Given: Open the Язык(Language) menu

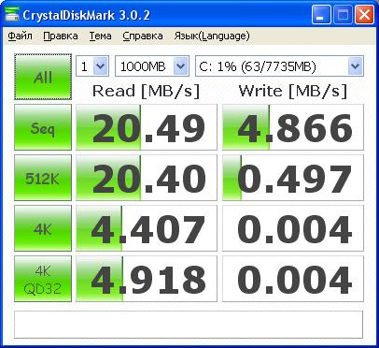Looking at the screenshot, I should 212,36.
